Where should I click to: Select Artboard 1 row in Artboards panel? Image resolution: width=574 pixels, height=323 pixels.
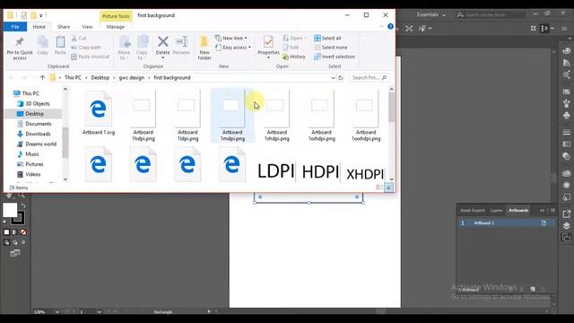(507, 223)
